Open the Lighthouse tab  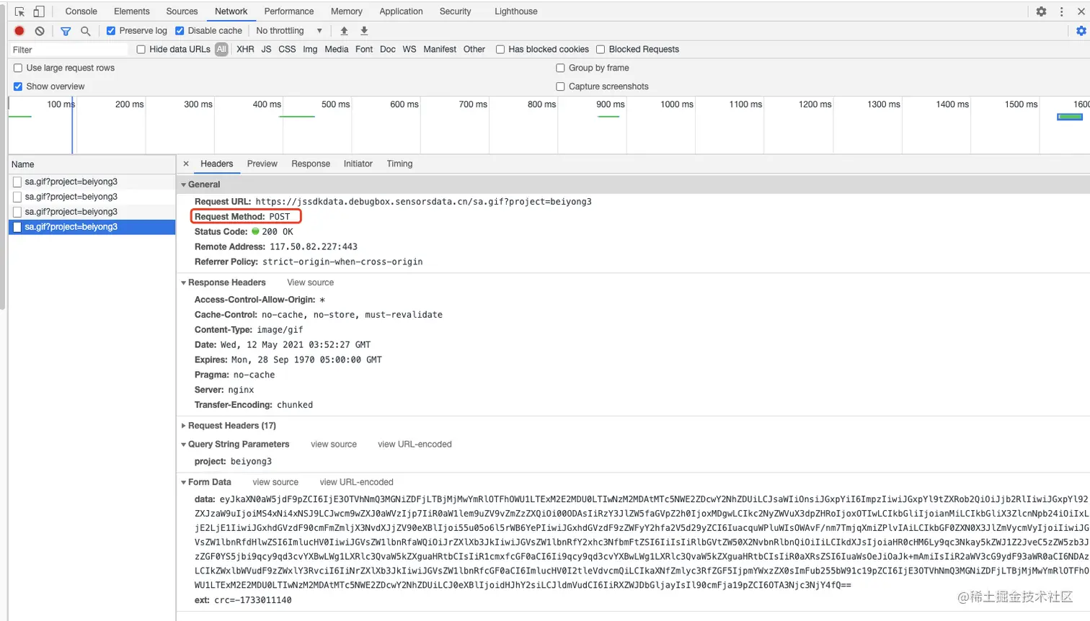click(x=516, y=12)
